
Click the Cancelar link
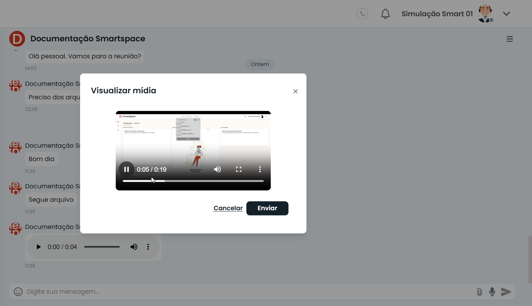coord(228,208)
